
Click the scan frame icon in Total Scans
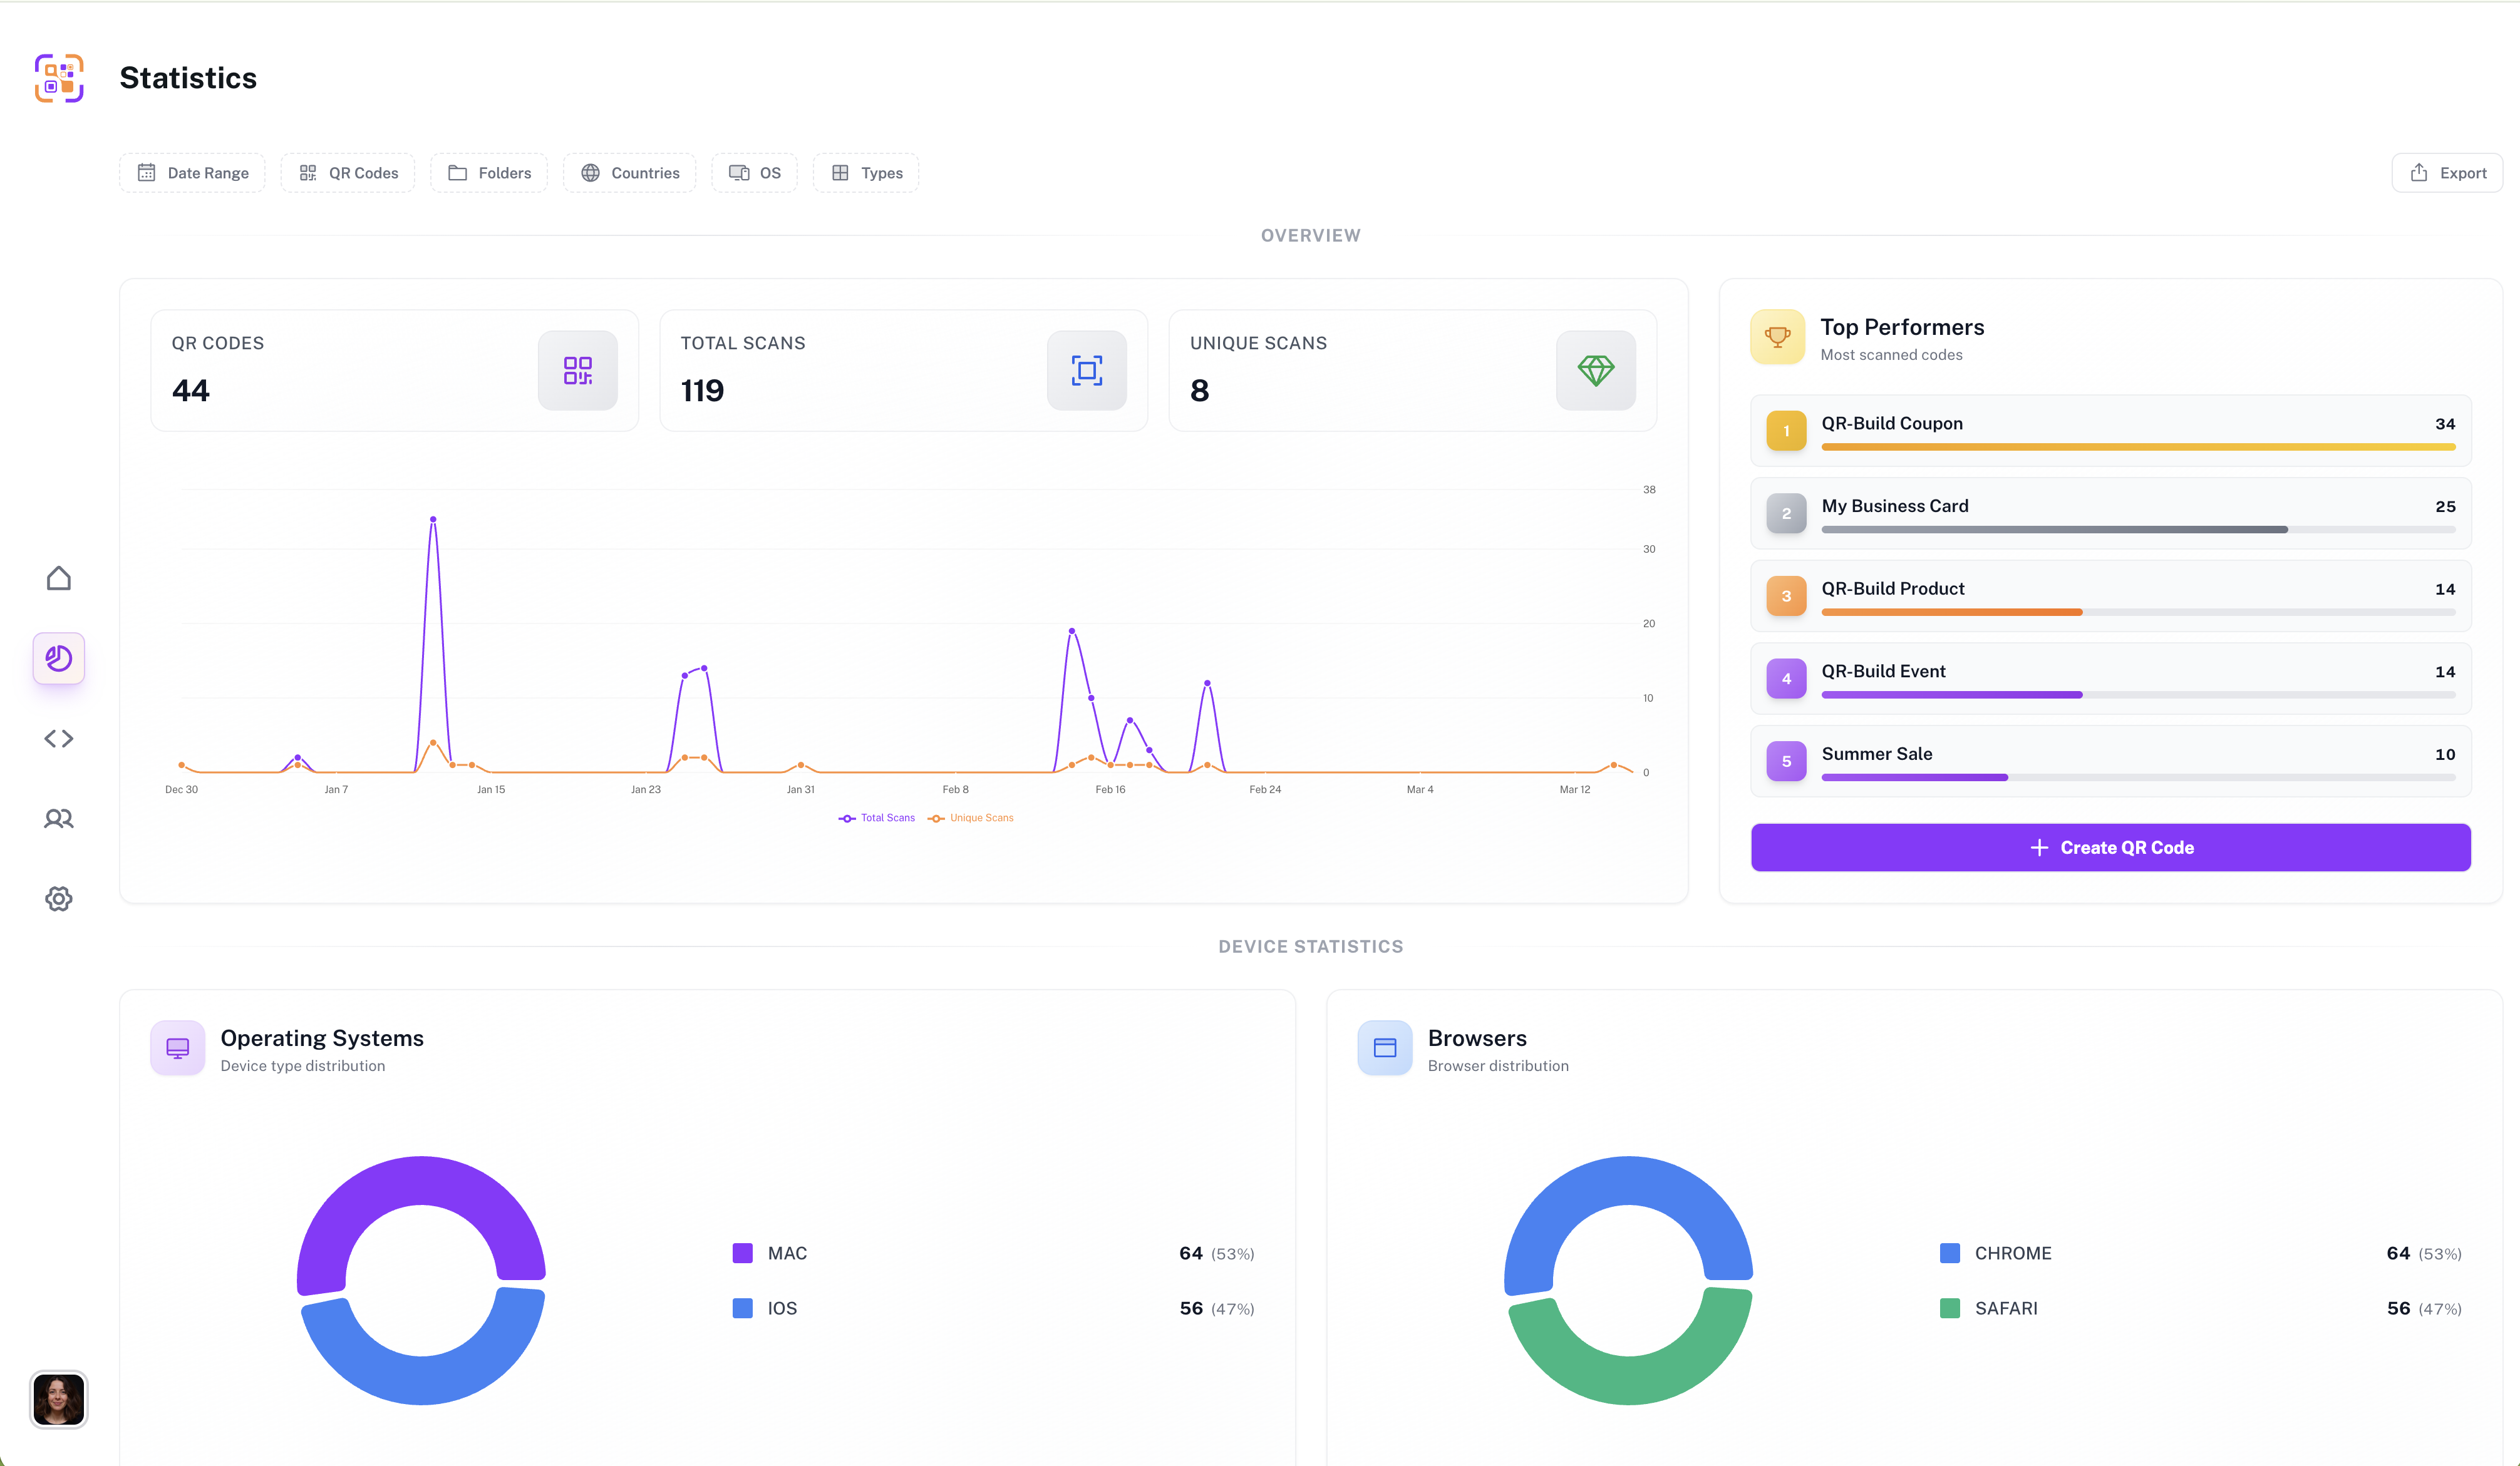pyautogui.click(x=1086, y=371)
